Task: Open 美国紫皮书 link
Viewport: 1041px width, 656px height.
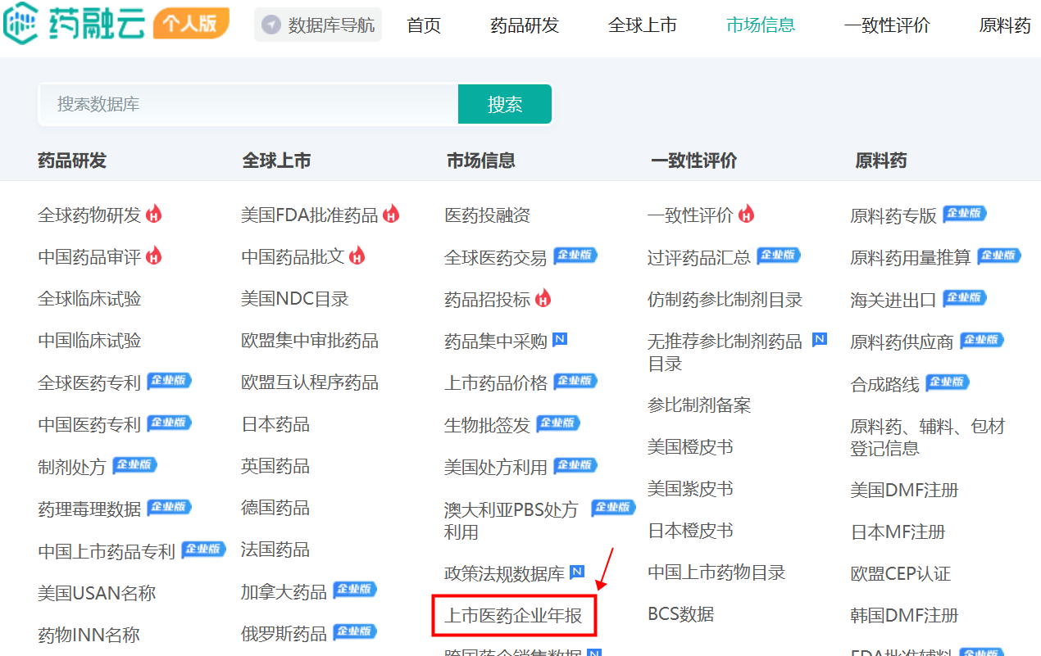Action: tap(690, 489)
